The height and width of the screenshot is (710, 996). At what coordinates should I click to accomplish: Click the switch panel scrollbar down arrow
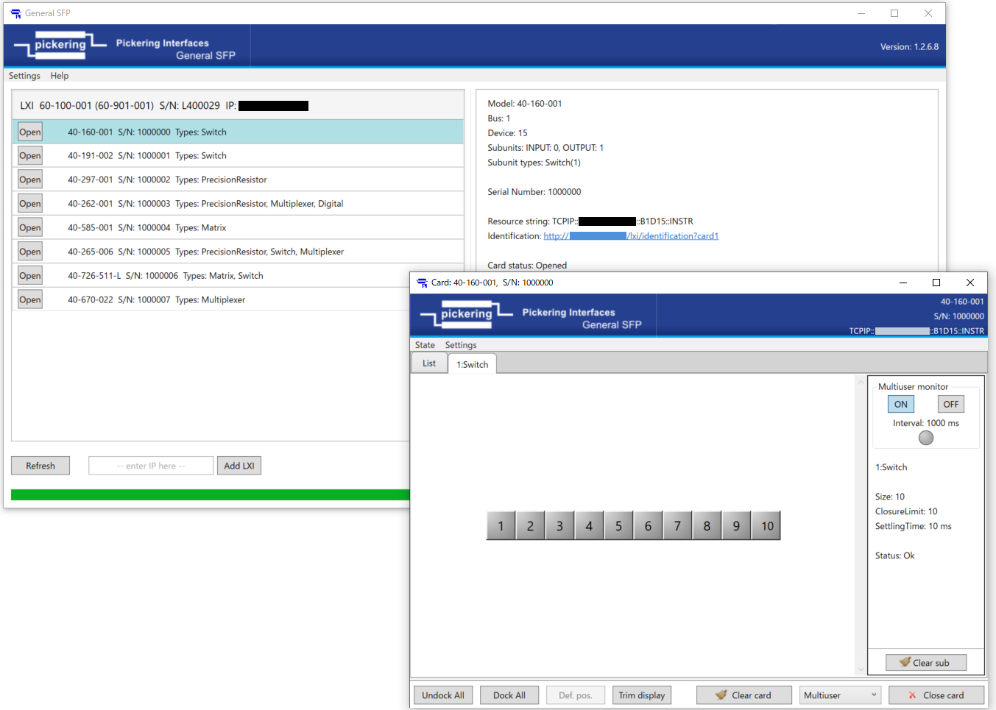pyautogui.click(x=861, y=670)
